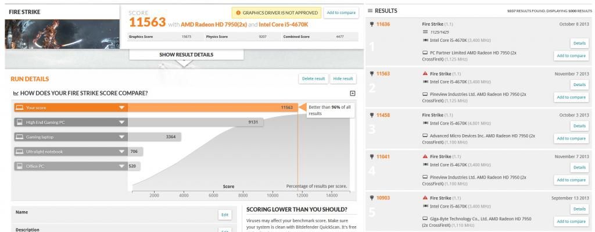Click the display icon beside PC Partner Limited GPU
The height and width of the screenshot is (232, 595).
coord(425,53)
